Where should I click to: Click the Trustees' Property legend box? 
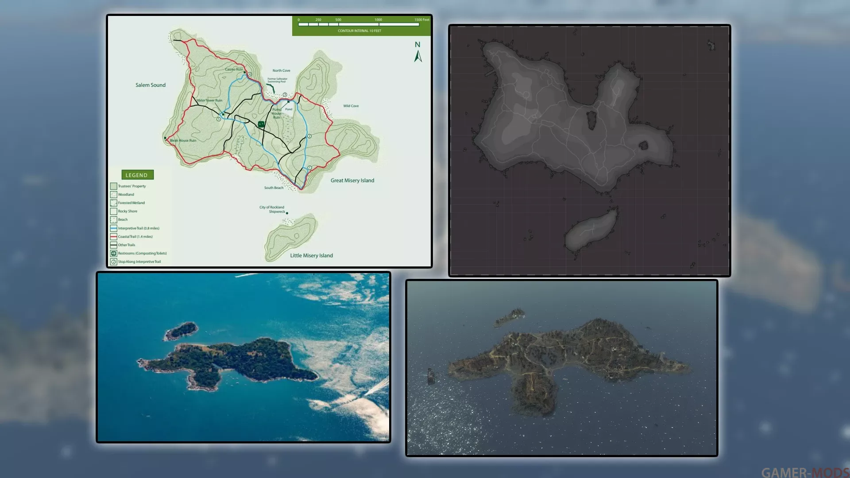coord(113,186)
